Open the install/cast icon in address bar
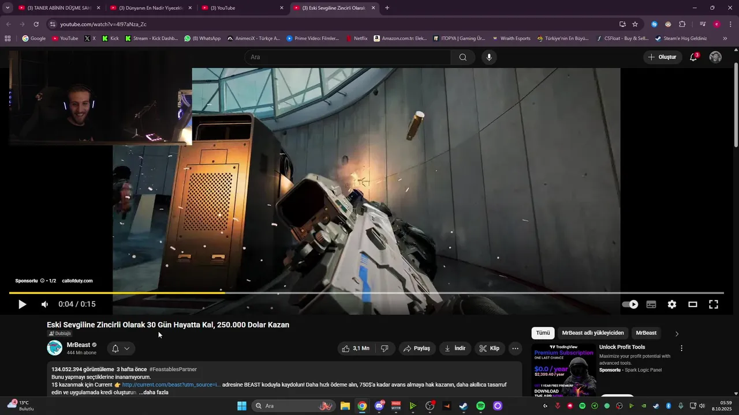739x415 pixels. [x=622, y=24]
